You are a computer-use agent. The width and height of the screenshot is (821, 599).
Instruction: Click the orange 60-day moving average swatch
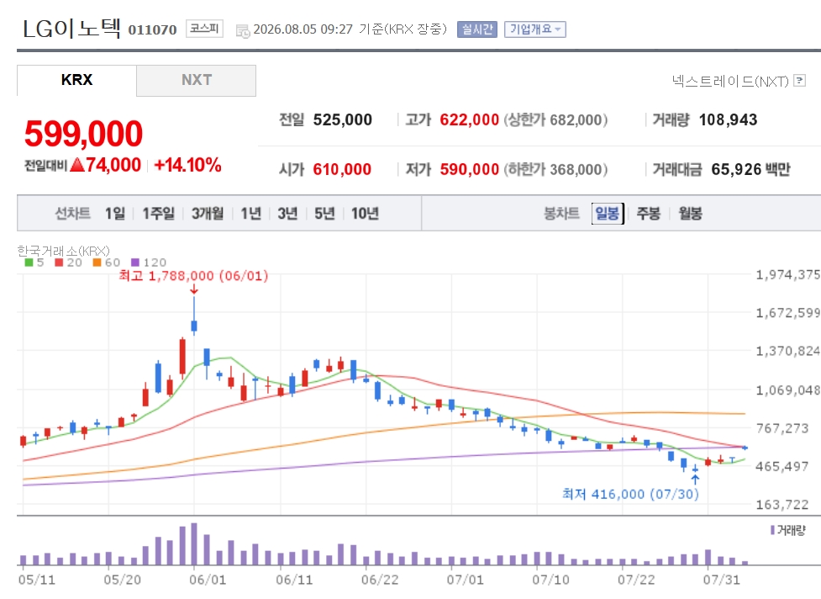point(97,262)
